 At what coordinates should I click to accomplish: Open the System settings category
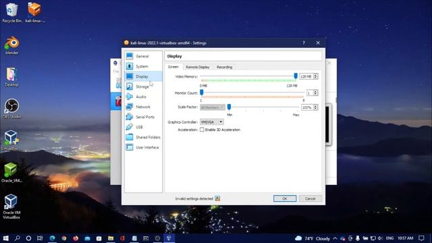click(x=143, y=66)
